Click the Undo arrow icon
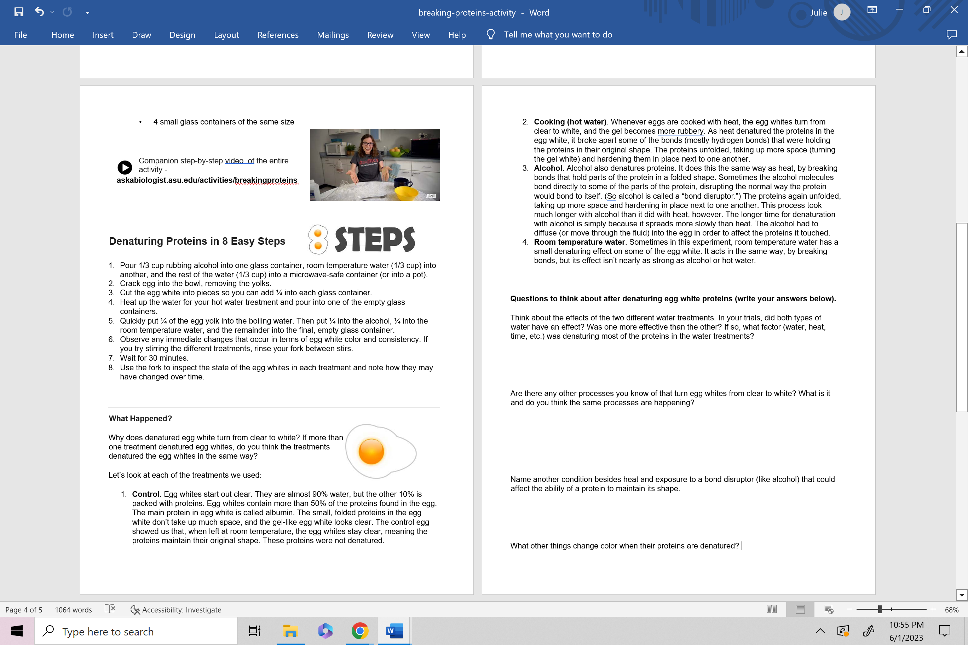The width and height of the screenshot is (968, 645). coord(39,12)
